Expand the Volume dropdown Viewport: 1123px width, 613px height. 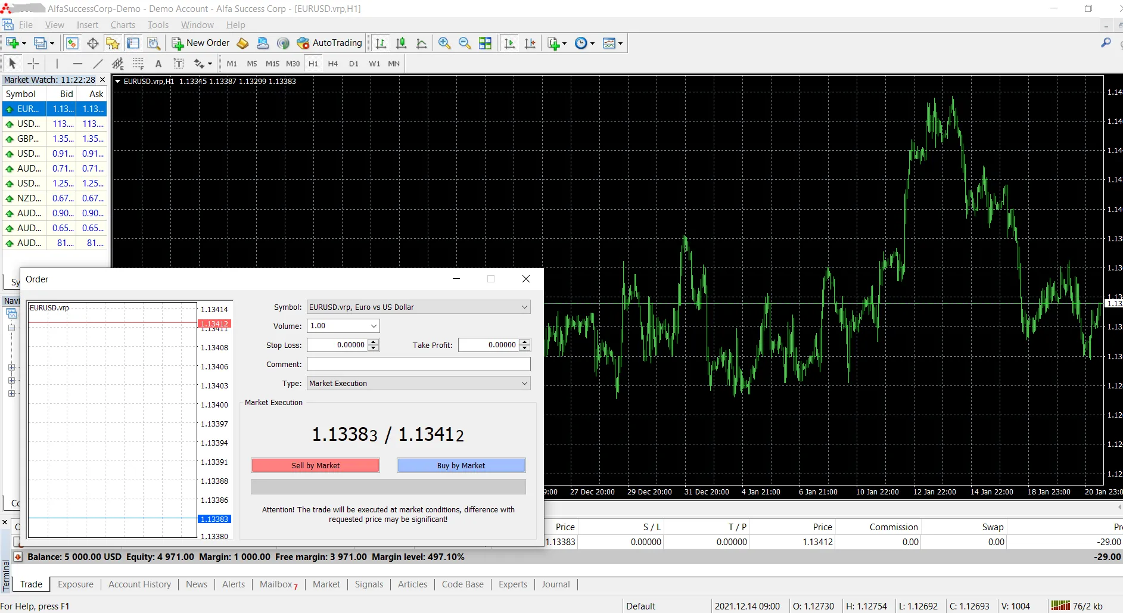(x=344, y=326)
